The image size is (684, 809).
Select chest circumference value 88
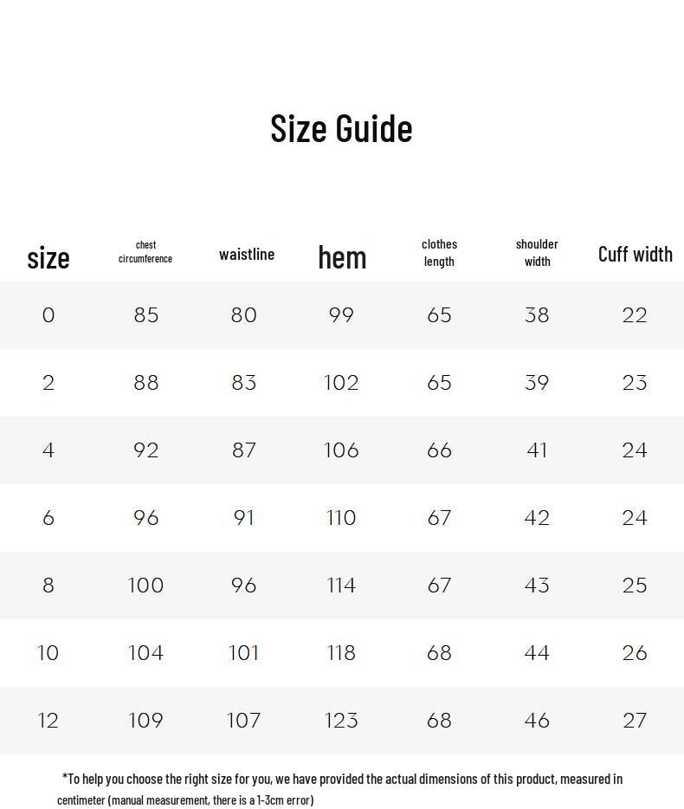coord(146,383)
